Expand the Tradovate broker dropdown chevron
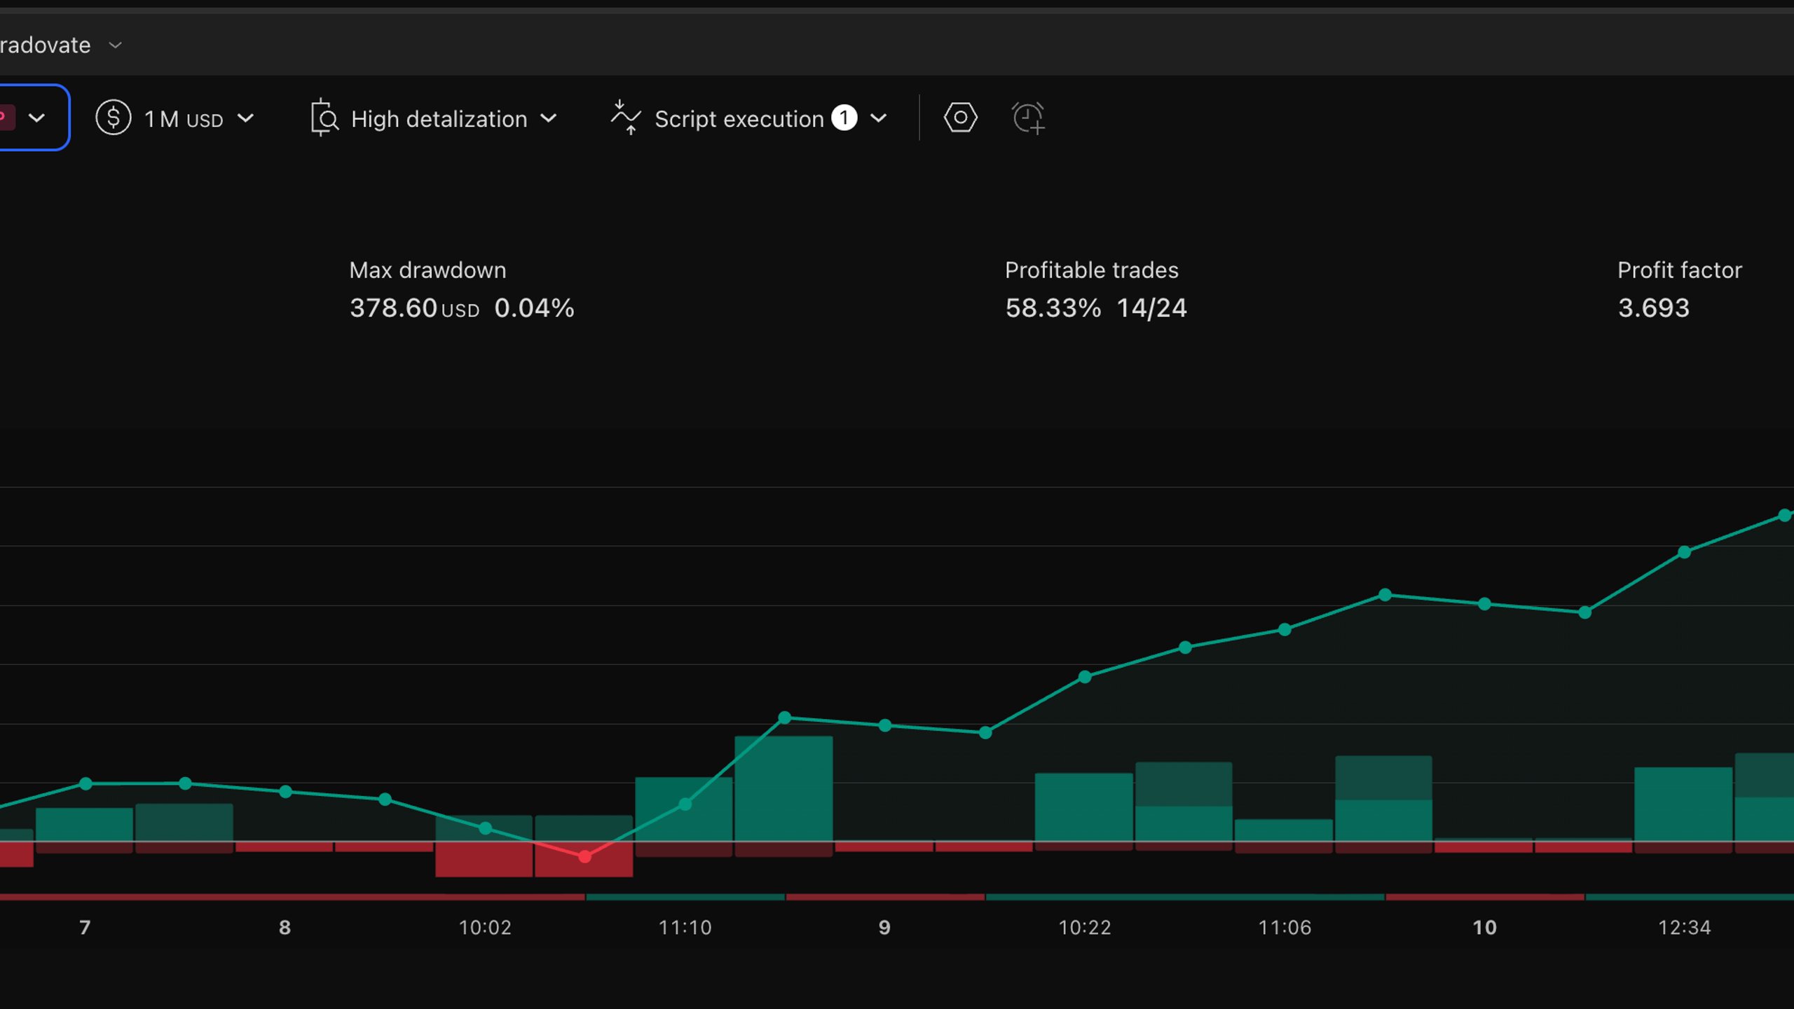 coord(116,45)
